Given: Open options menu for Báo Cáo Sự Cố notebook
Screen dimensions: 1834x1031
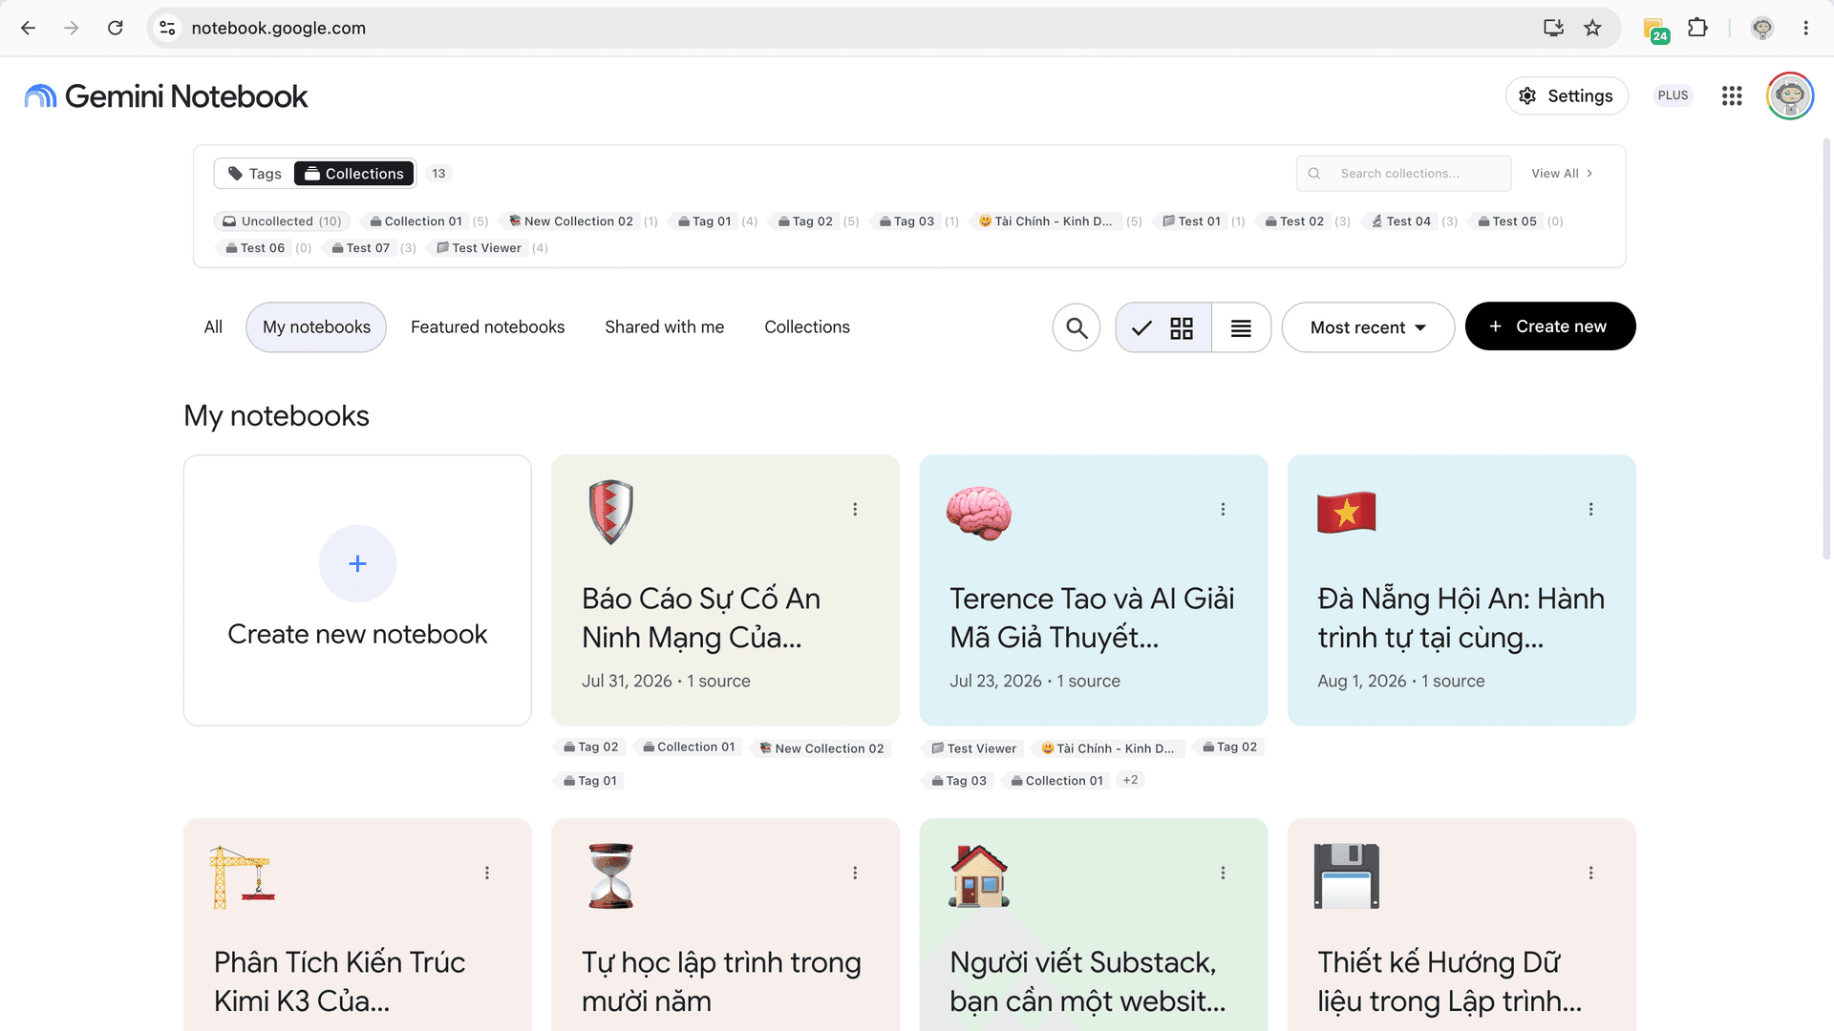Looking at the screenshot, I should [x=855, y=510].
